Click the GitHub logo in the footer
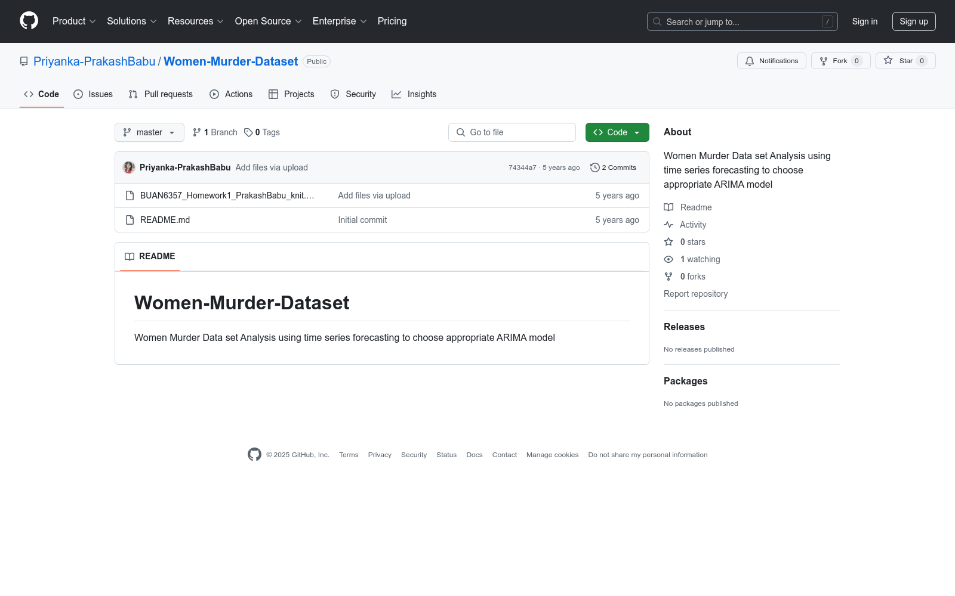Image resolution: width=955 pixels, height=596 pixels. [254, 455]
